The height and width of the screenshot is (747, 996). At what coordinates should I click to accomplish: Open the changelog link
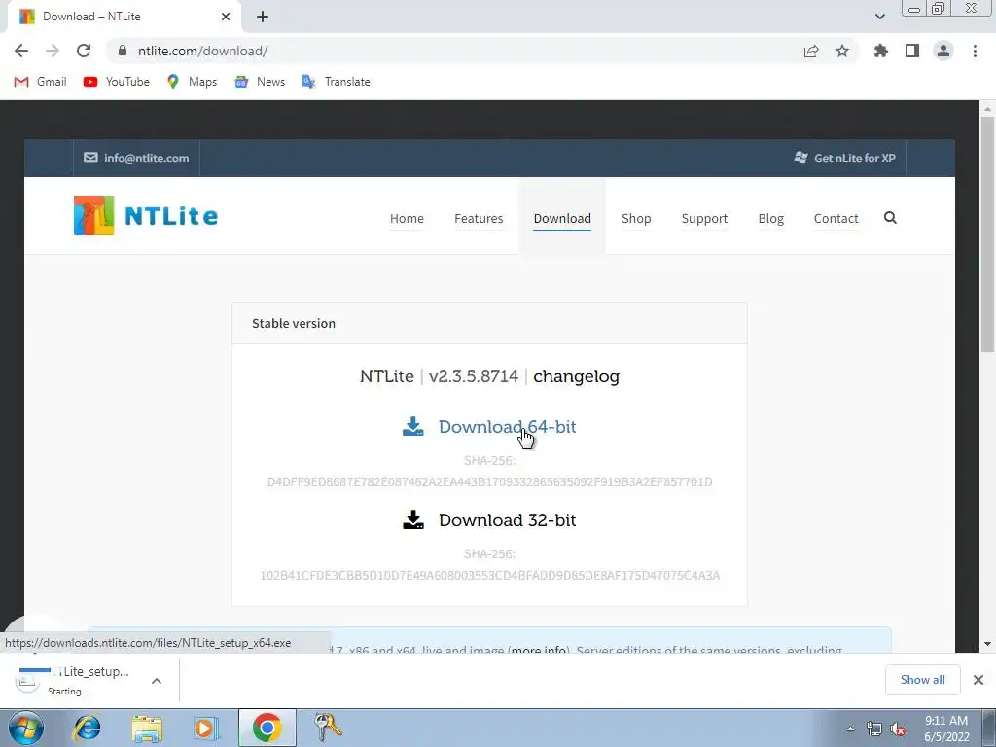(576, 376)
